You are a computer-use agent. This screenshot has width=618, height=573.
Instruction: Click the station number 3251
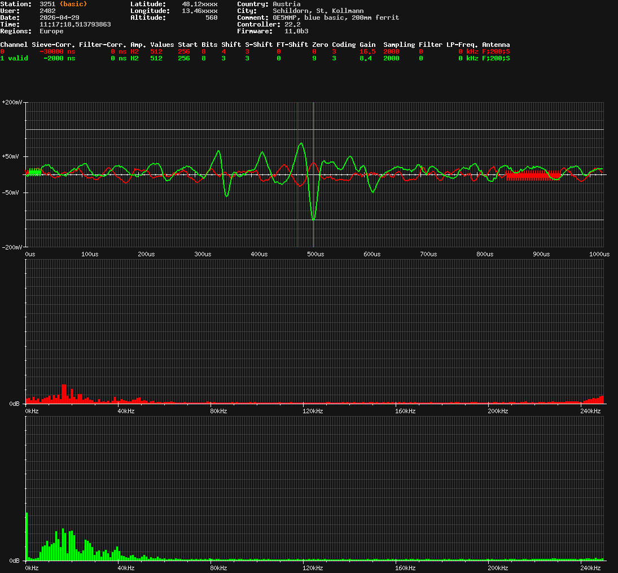pos(47,4)
